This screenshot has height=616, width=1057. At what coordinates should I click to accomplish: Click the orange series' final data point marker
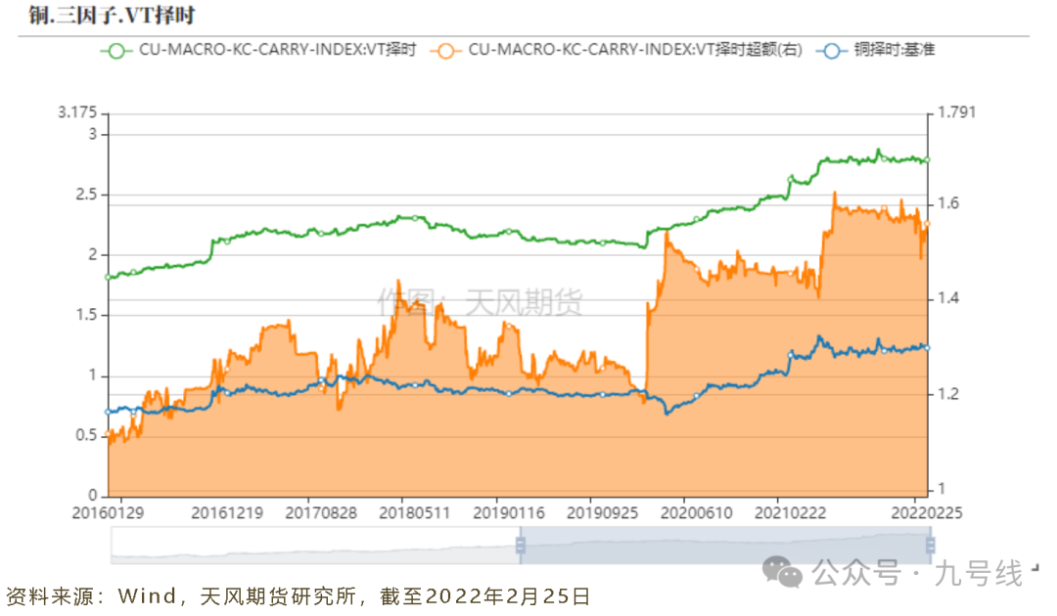coord(926,225)
